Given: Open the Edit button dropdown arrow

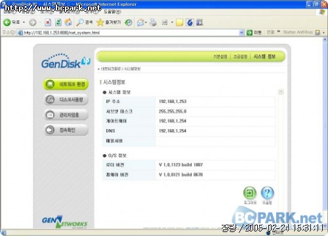Looking at the screenshot, I should click(172, 22).
